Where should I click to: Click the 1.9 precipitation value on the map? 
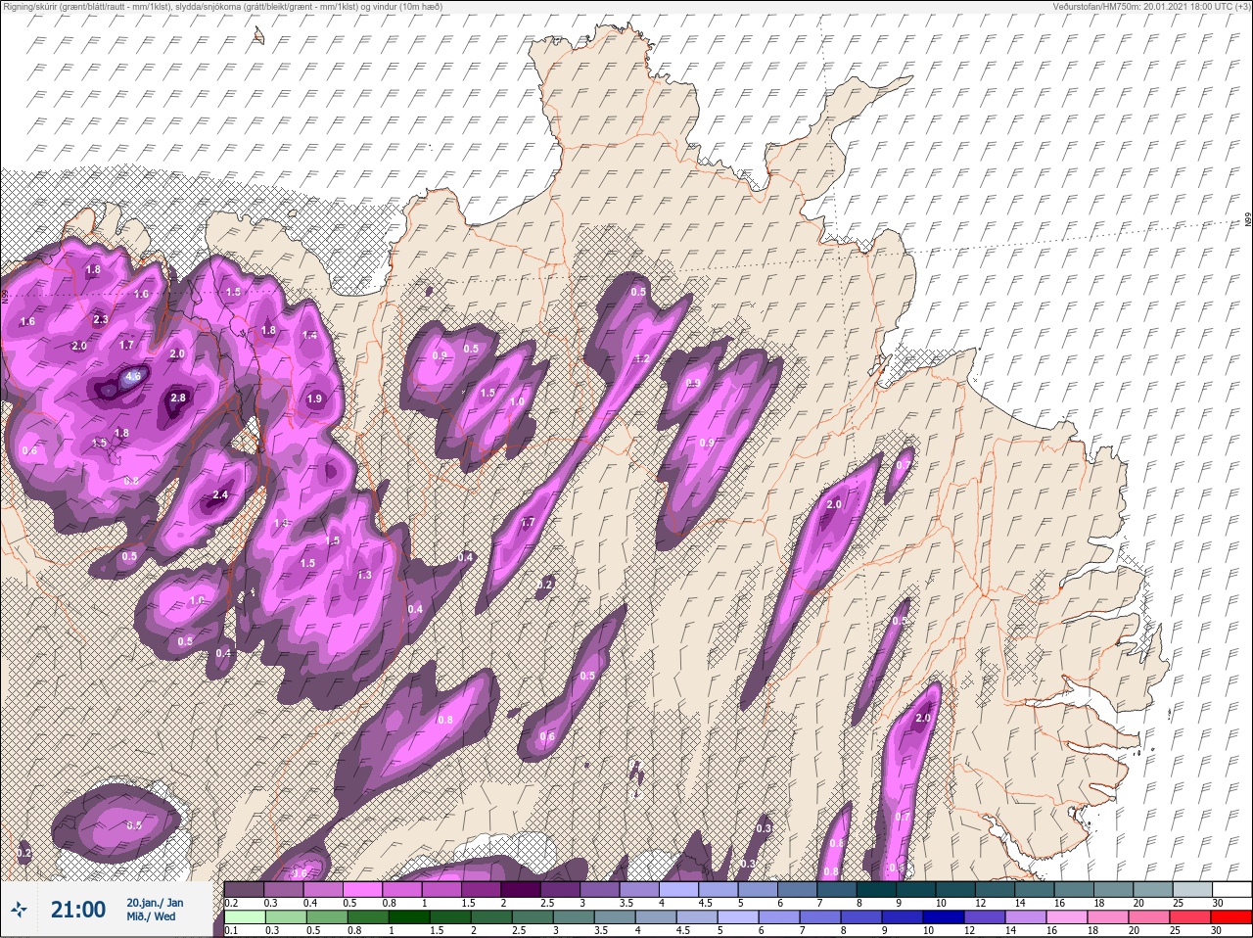(x=314, y=399)
